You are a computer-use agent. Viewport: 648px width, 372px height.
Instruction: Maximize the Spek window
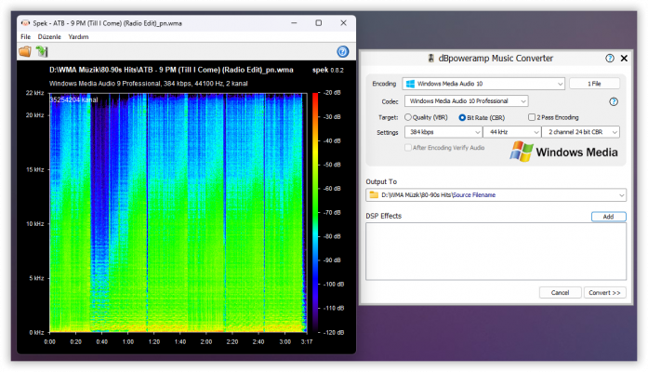(319, 23)
